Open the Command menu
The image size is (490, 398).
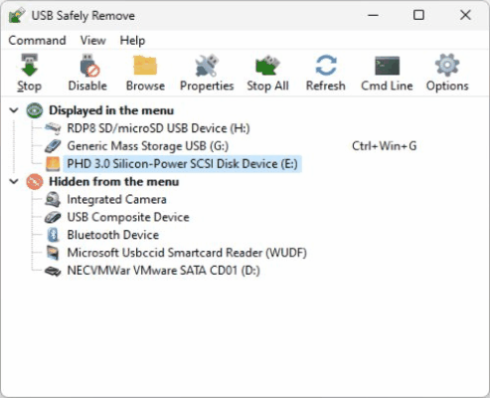tap(37, 41)
